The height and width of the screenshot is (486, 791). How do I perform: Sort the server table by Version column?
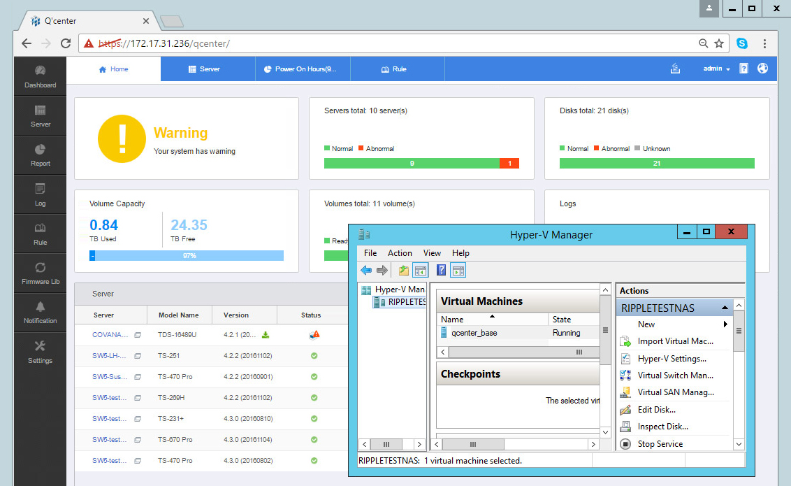(x=244, y=315)
